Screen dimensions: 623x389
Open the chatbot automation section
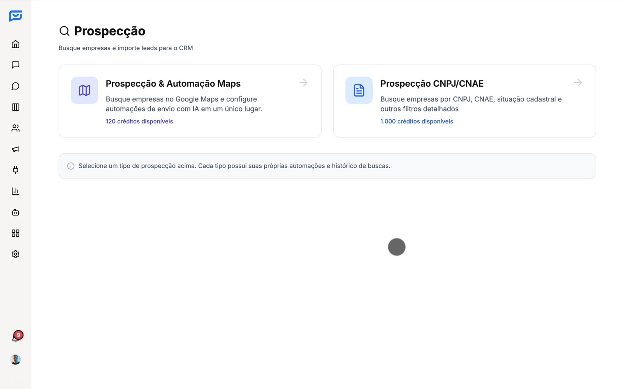click(16, 212)
